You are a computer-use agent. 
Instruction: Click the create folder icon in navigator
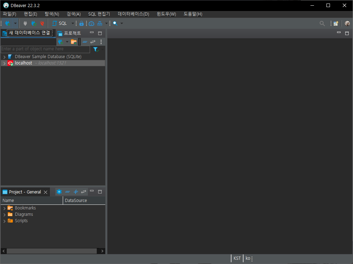[74, 42]
